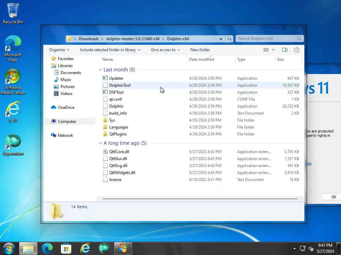Open Microsoft Edge taskbar icon

point(47,248)
